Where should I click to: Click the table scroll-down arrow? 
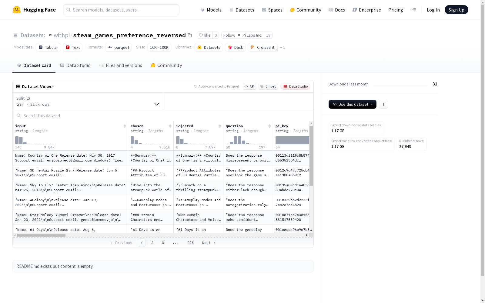[311, 231]
